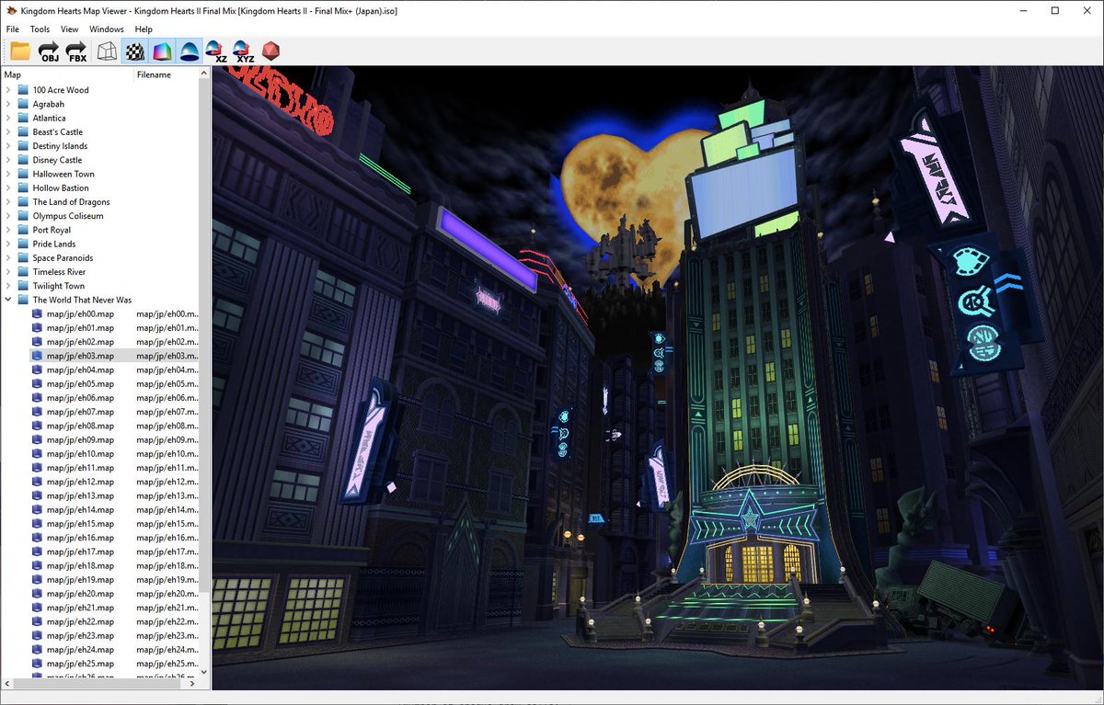The image size is (1104, 705).
Task: Expand the Beast's Castle folder
Action: coord(8,132)
